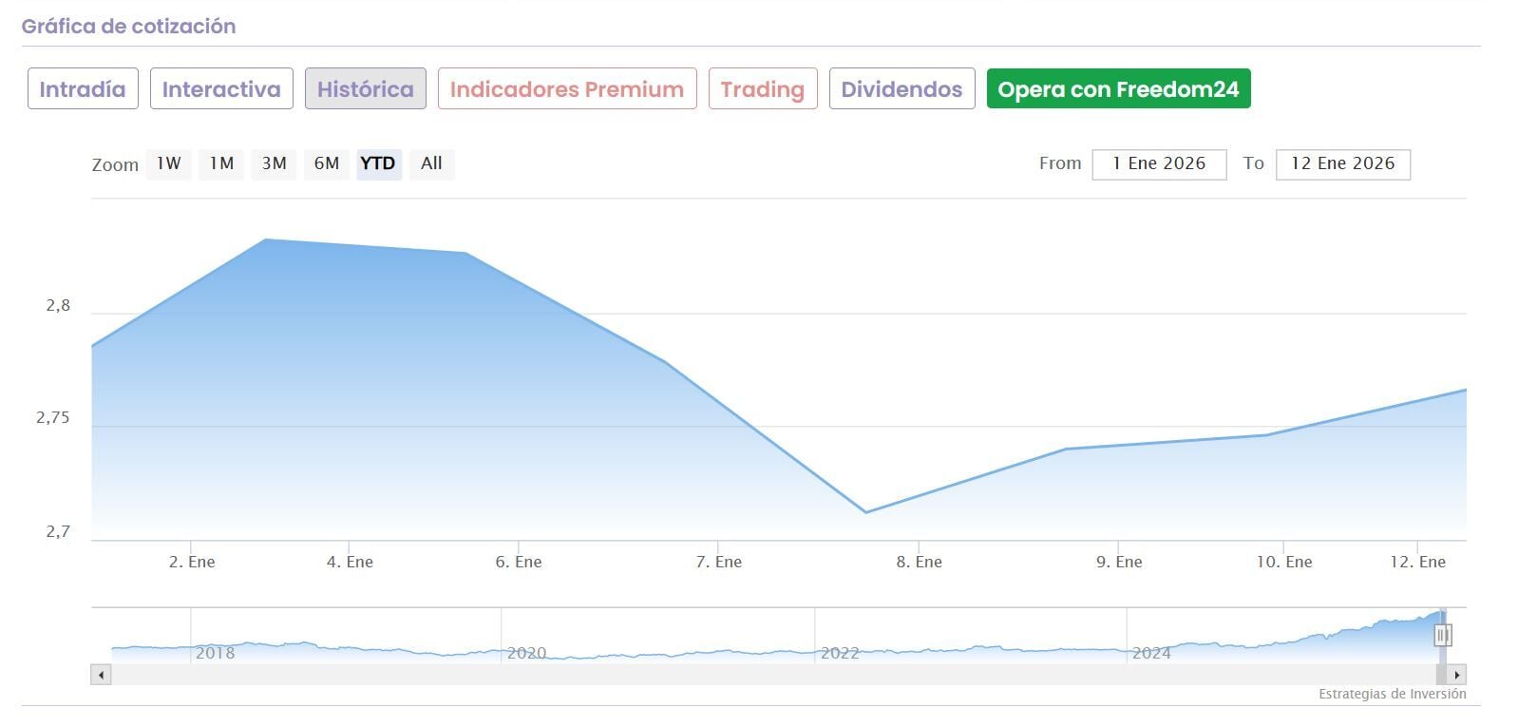Edit the From date field
1518x727 pixels.
pyautogui.click(x=1159, y=163)
